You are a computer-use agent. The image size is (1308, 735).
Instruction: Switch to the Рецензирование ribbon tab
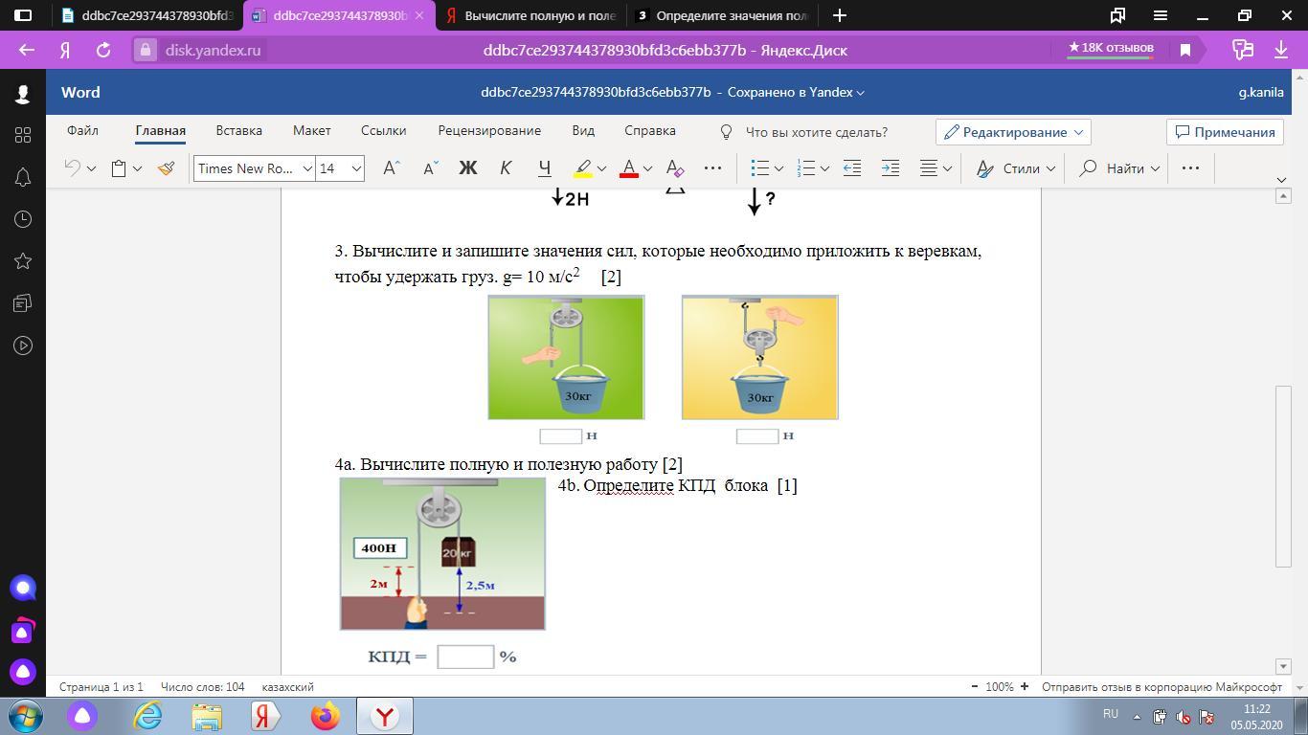pyautogui.click(x=489, y=131)
